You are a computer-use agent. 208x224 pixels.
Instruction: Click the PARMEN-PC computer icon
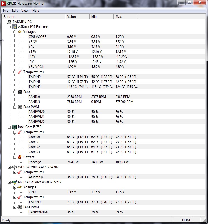pyautogui.click(x=9, y=22)
